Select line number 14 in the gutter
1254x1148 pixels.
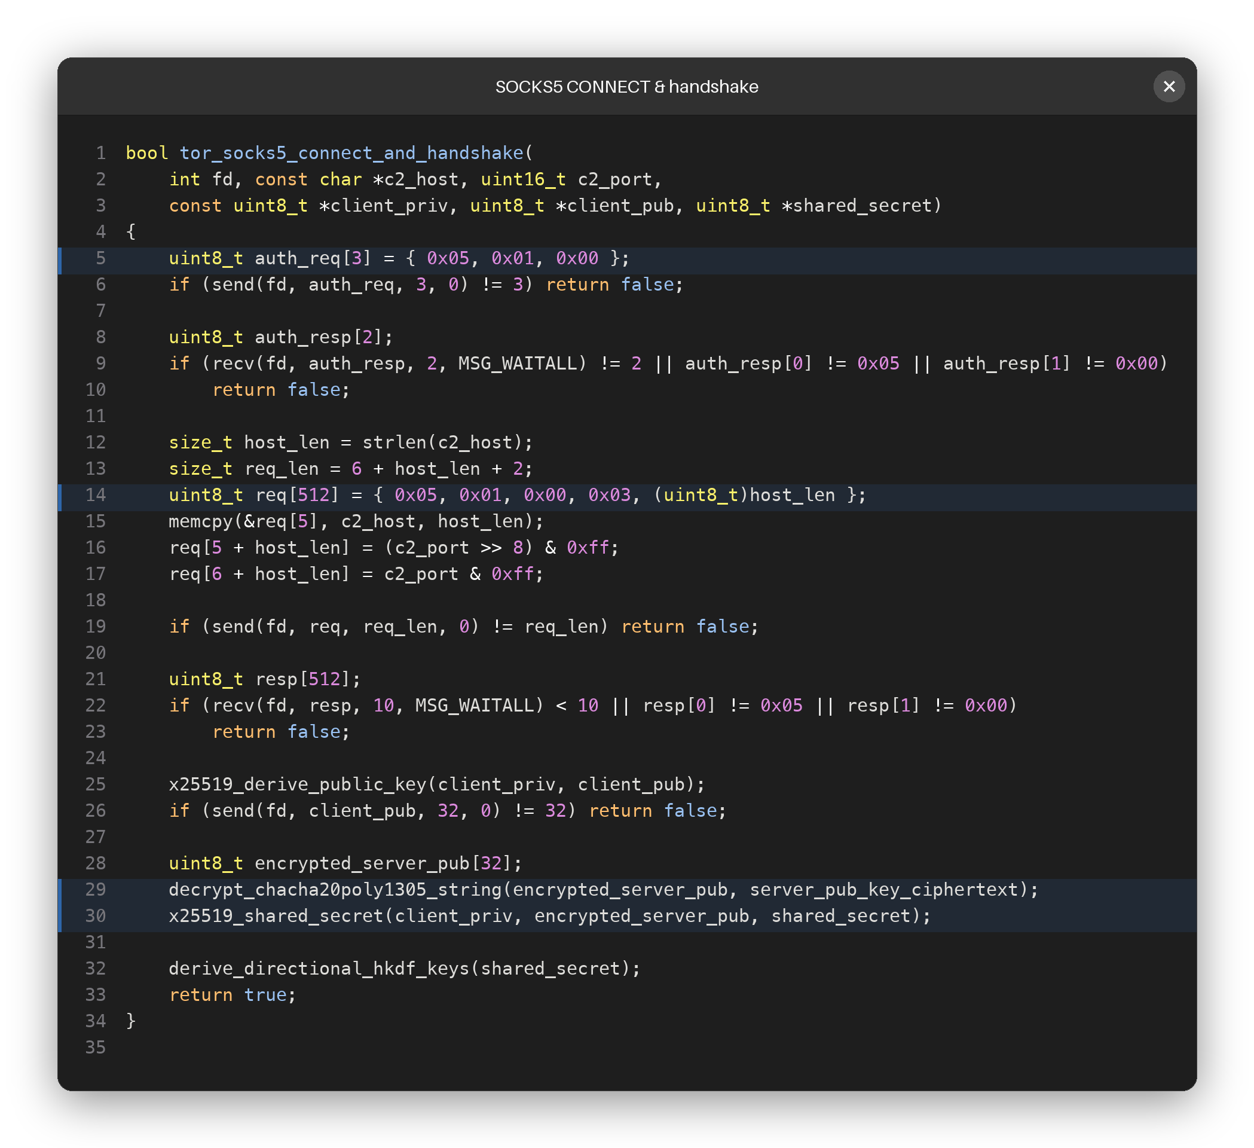pos(96,494)
